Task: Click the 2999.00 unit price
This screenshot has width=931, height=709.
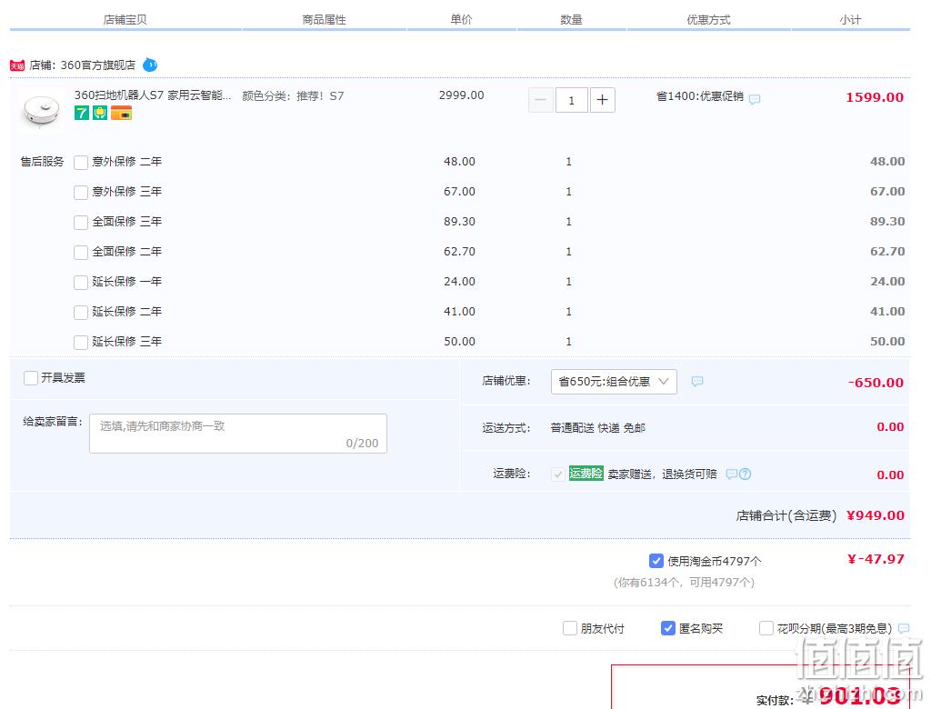Action: [461, 95]
